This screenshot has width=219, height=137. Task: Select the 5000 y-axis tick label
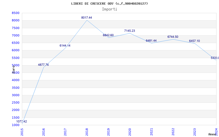(16, 65)
